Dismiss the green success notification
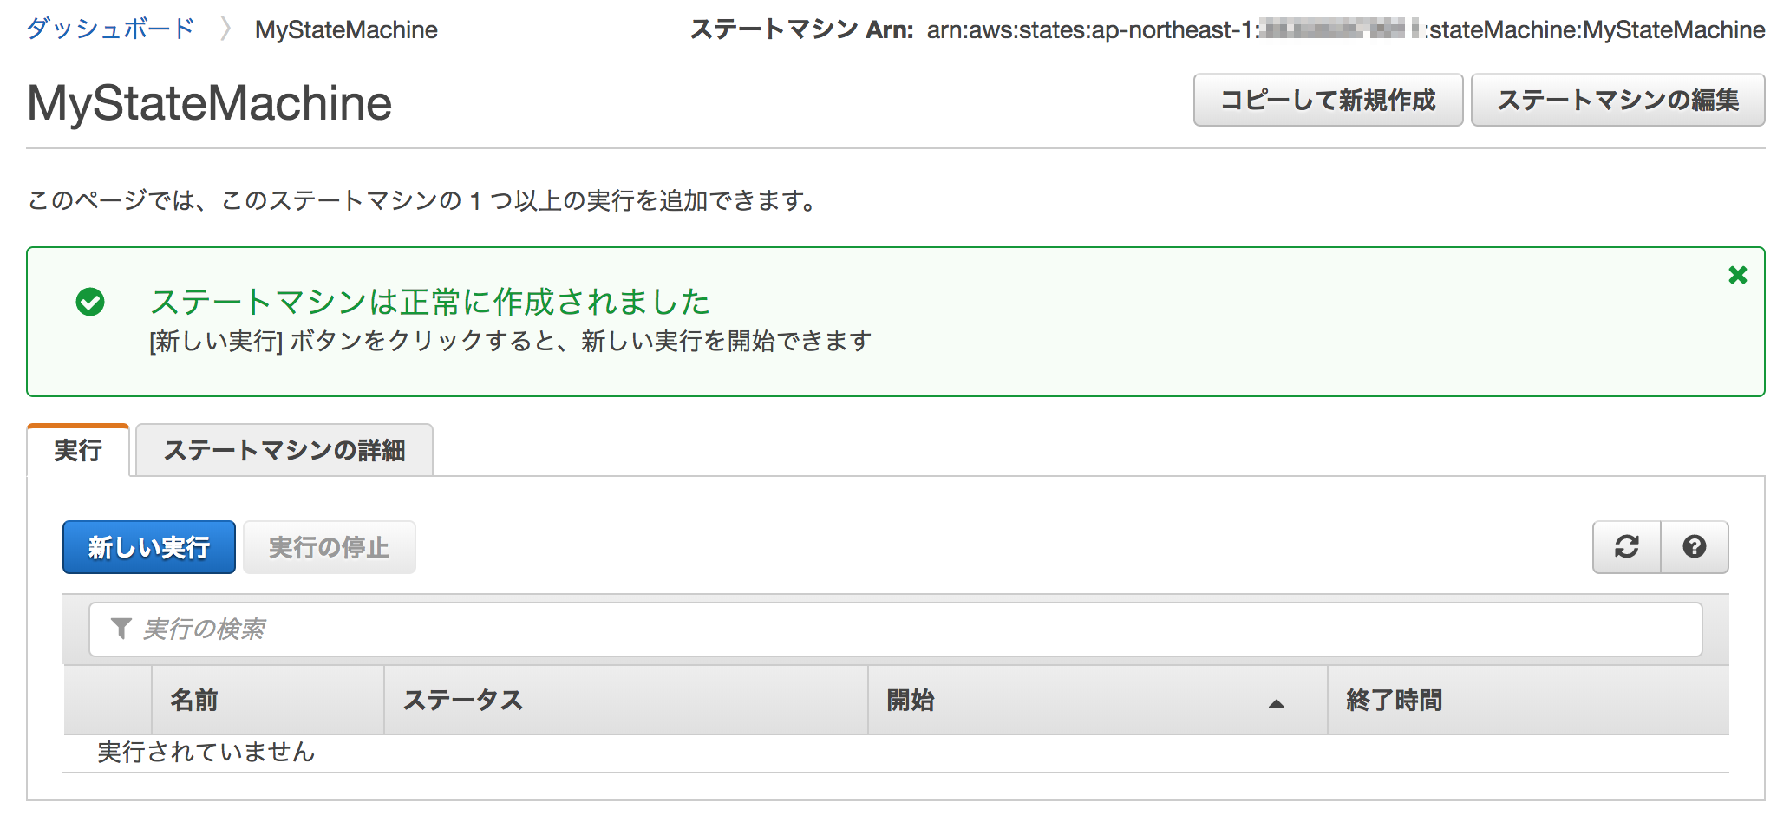Screen dimensions: 1790x822 1737,276
